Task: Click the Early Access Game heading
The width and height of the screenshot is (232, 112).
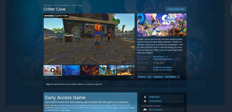Action: point(65,98)
